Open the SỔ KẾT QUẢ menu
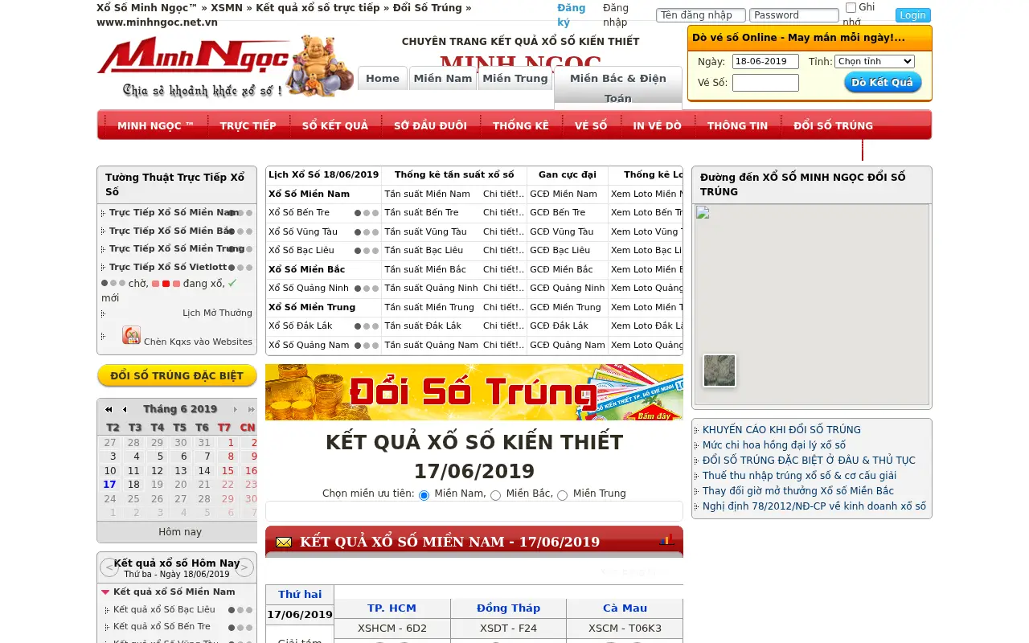The width and height of the screenshot is (1029, 643). tap(335, 125)
